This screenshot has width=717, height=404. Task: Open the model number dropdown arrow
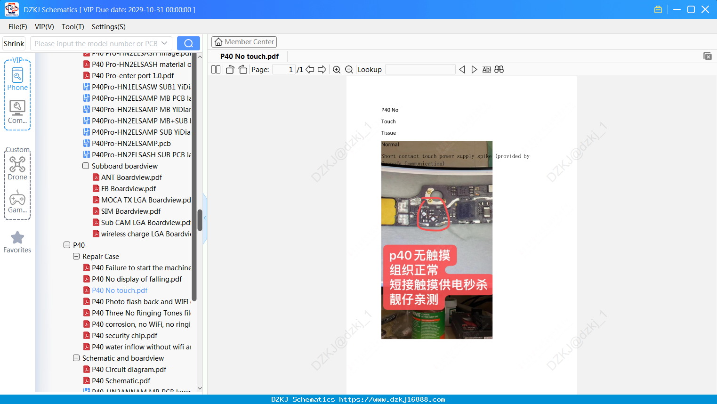pos(164,43)
